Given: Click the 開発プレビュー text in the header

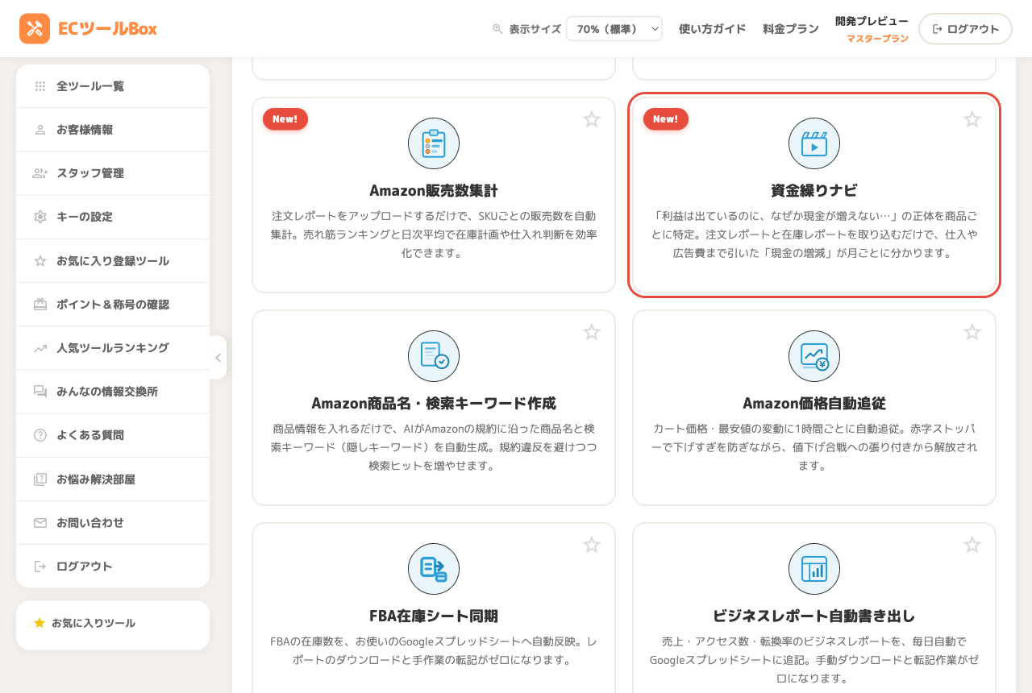Looking at the screenshot, I should pos(872,21).
